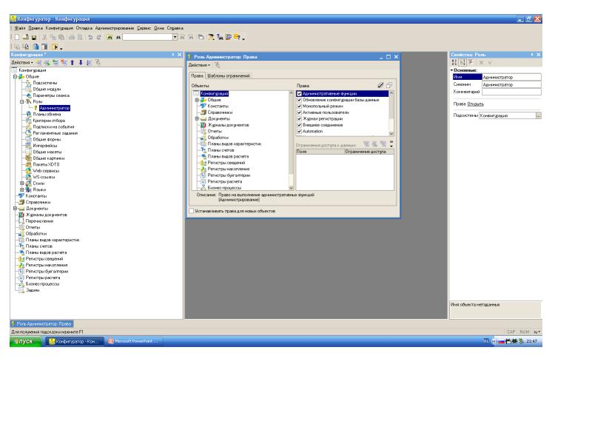The image size is (592, 444).
Task: Toggle the Журнал регистрации checkbox
Action: [x=299, y=118]
